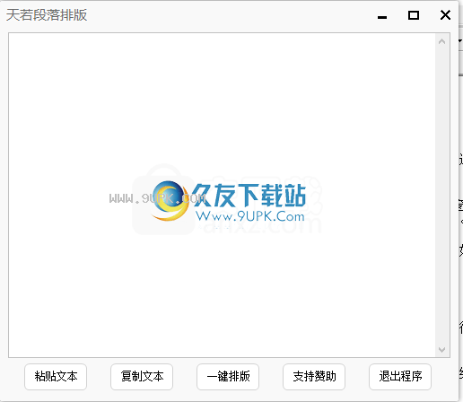Viewport: 463px width, 402px height.
Task: Run 一键排版 one-click formatting
Action: click(228, 377)
